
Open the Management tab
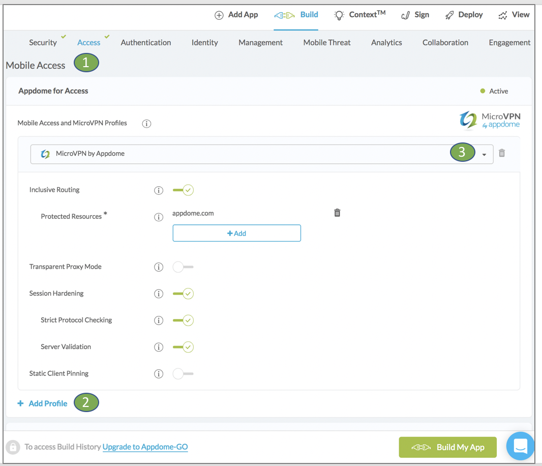coord(261,43)
